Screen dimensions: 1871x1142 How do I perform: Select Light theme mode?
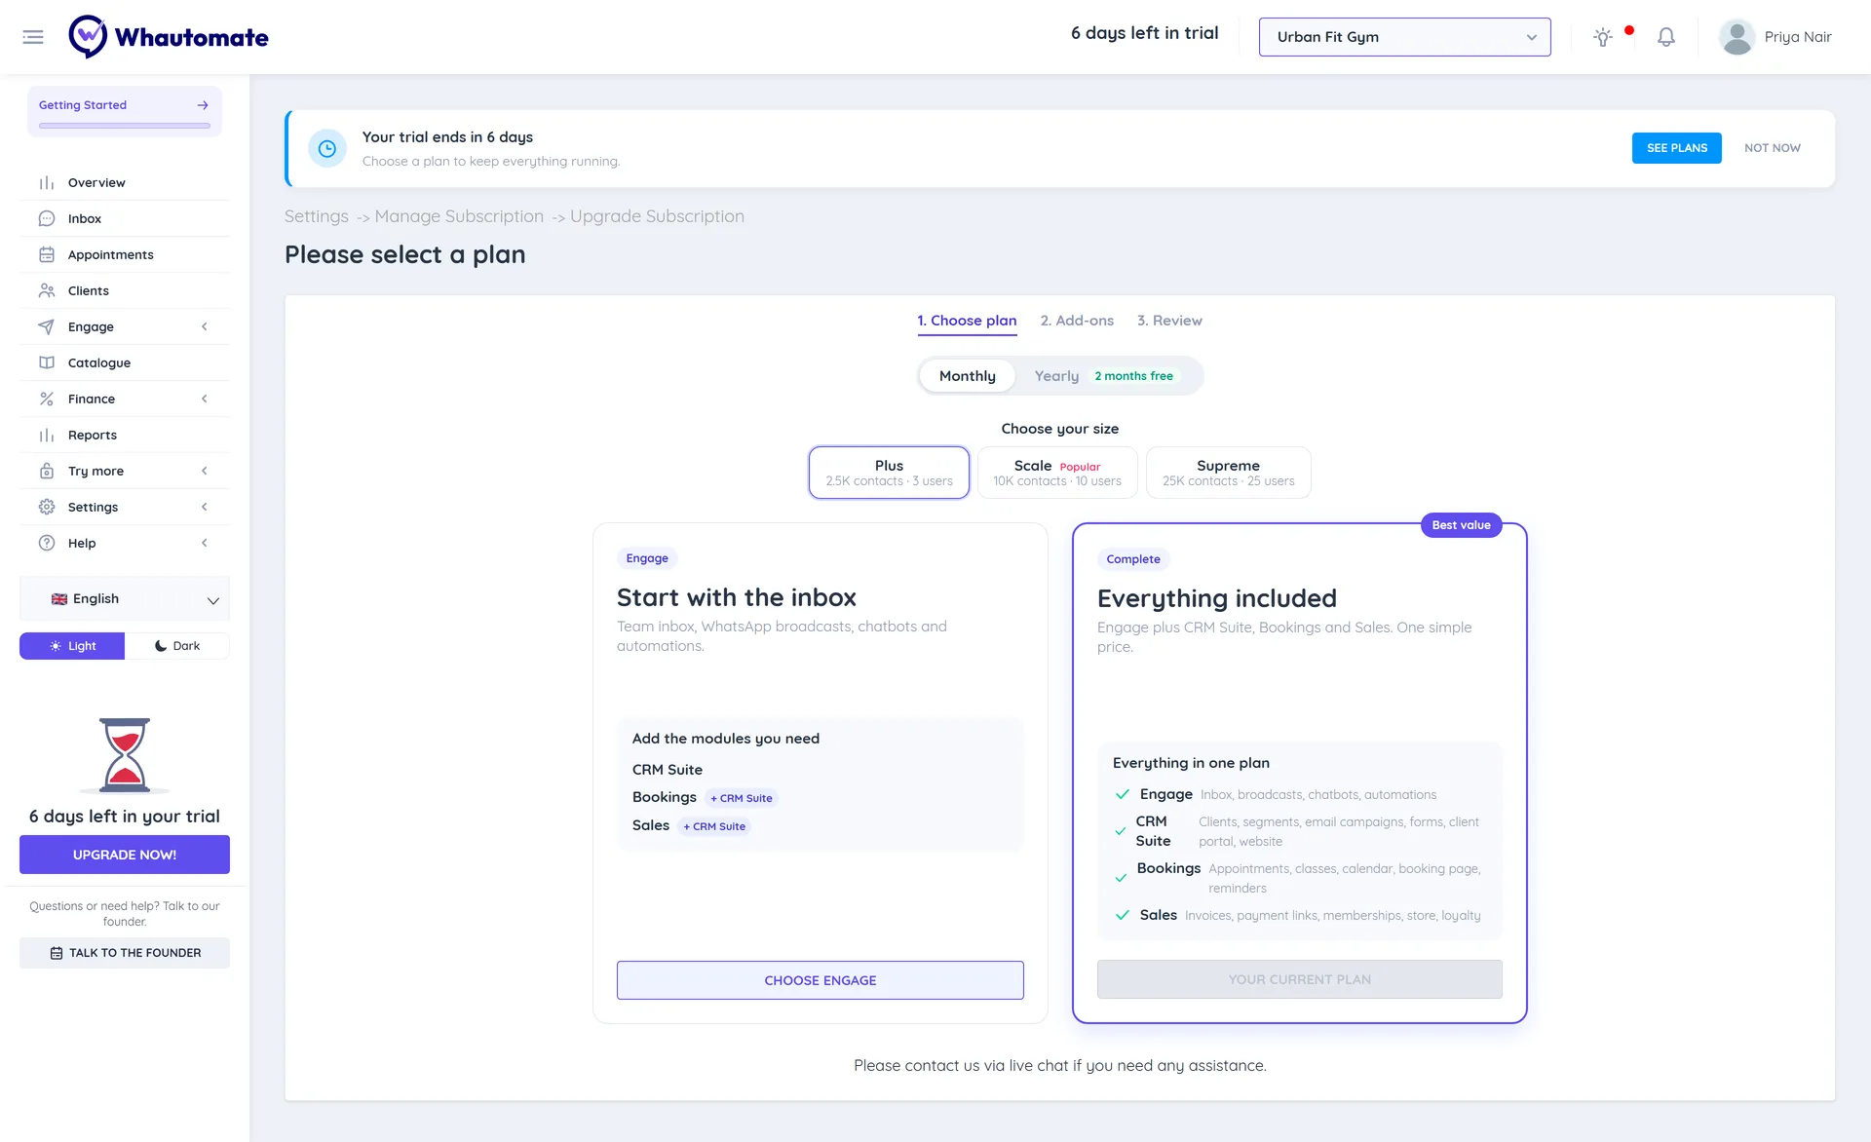pos(72,646)
